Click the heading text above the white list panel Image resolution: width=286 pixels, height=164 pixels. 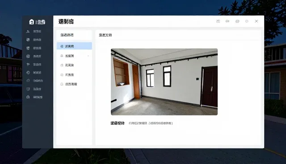coord(67,35)
